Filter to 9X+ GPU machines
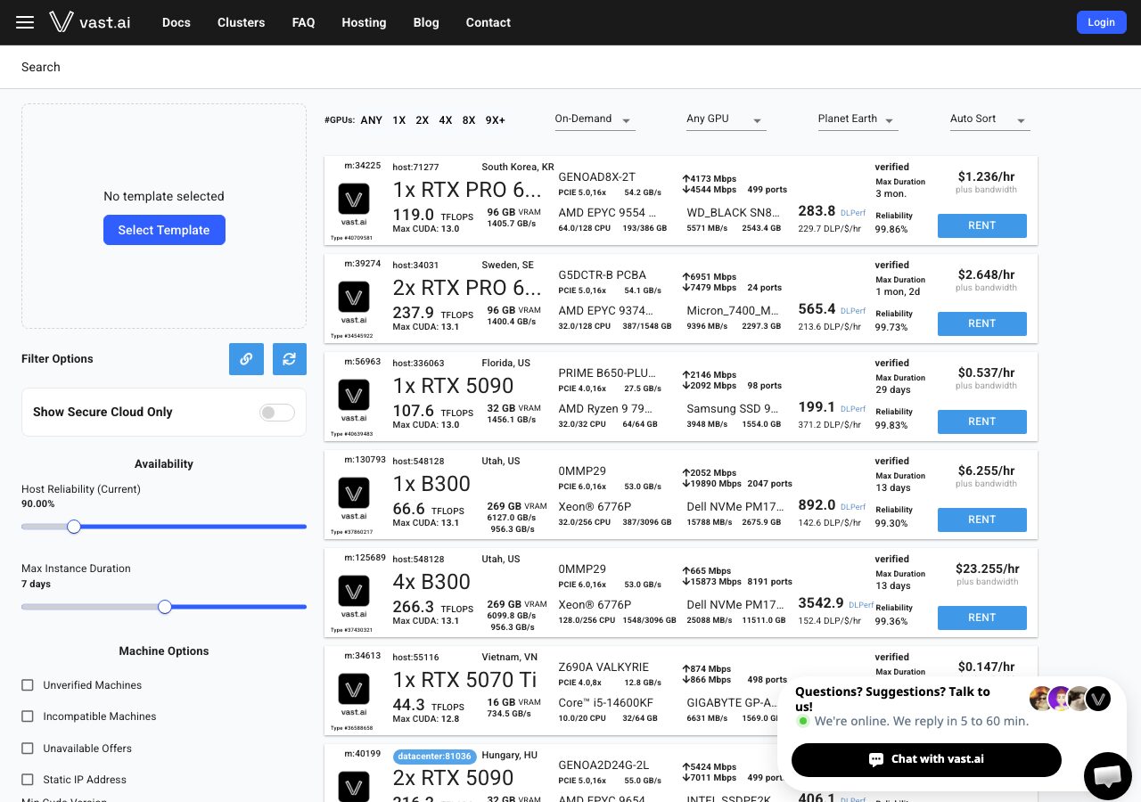Image resolution: width=1141 pixels, height=802 pixels. [496, 120]
